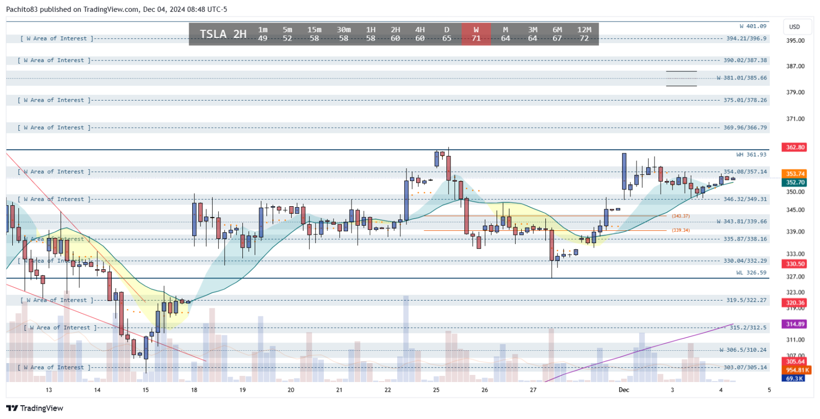The height and width of the screenshot is (419, 820).
Task: Select the 4H timeframe cell
Action: (420, 34)
